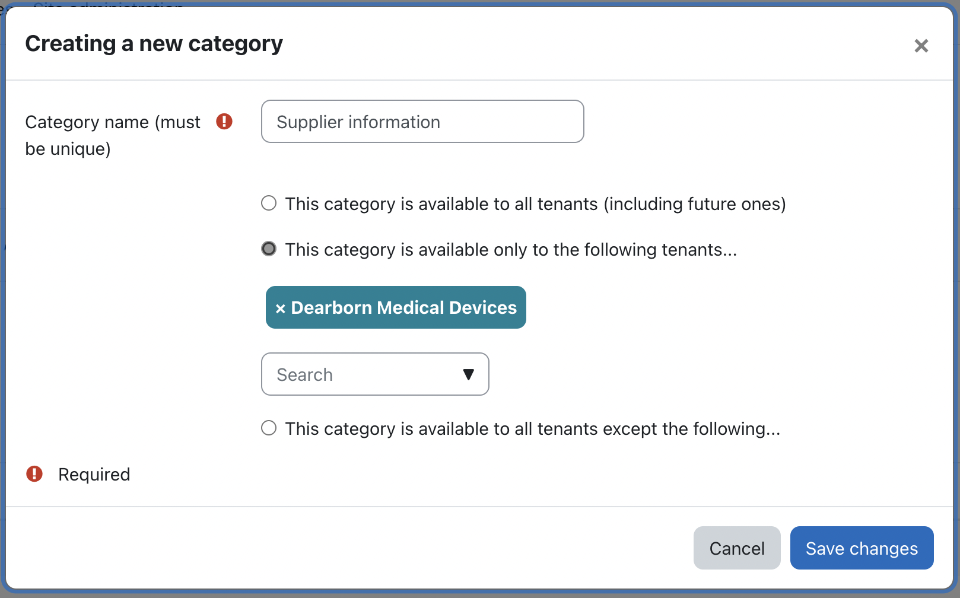
Task: Click the "Required" legend text
Action: point(94,475)
